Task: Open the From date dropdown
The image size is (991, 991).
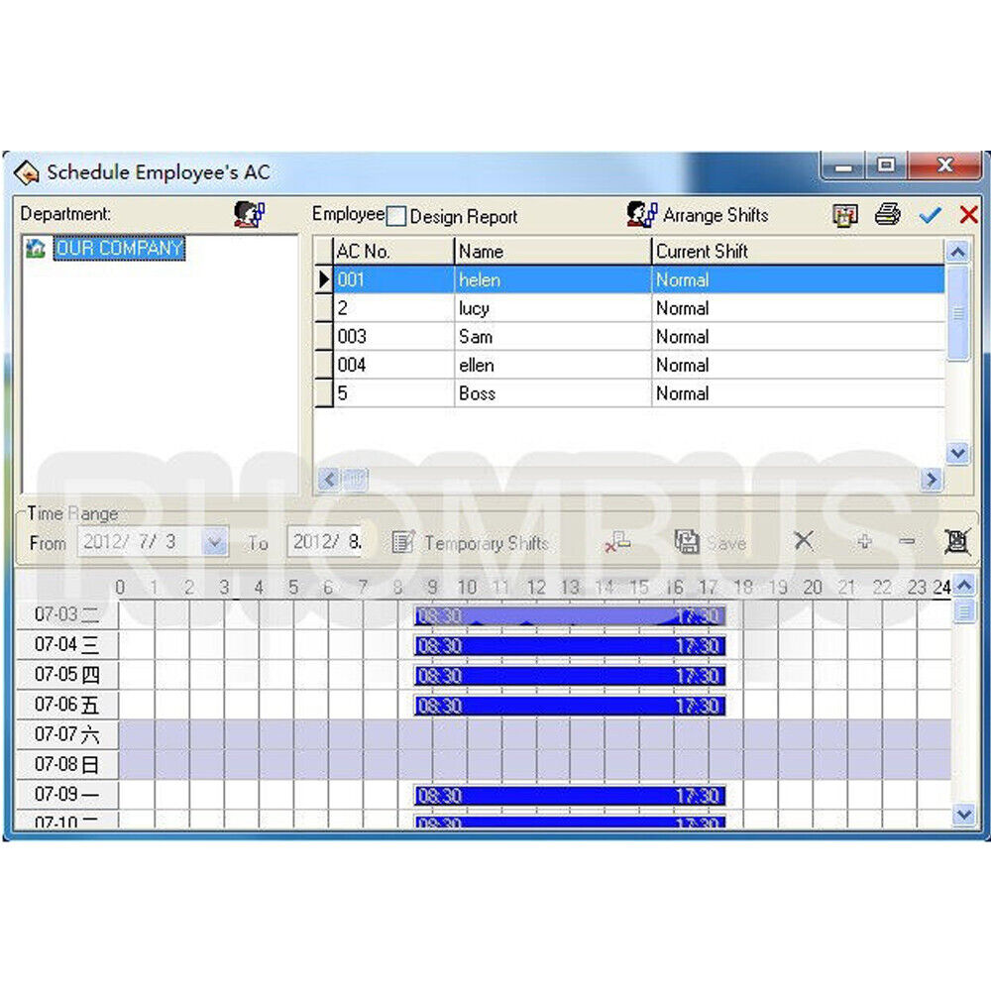Action: point(216,542)
